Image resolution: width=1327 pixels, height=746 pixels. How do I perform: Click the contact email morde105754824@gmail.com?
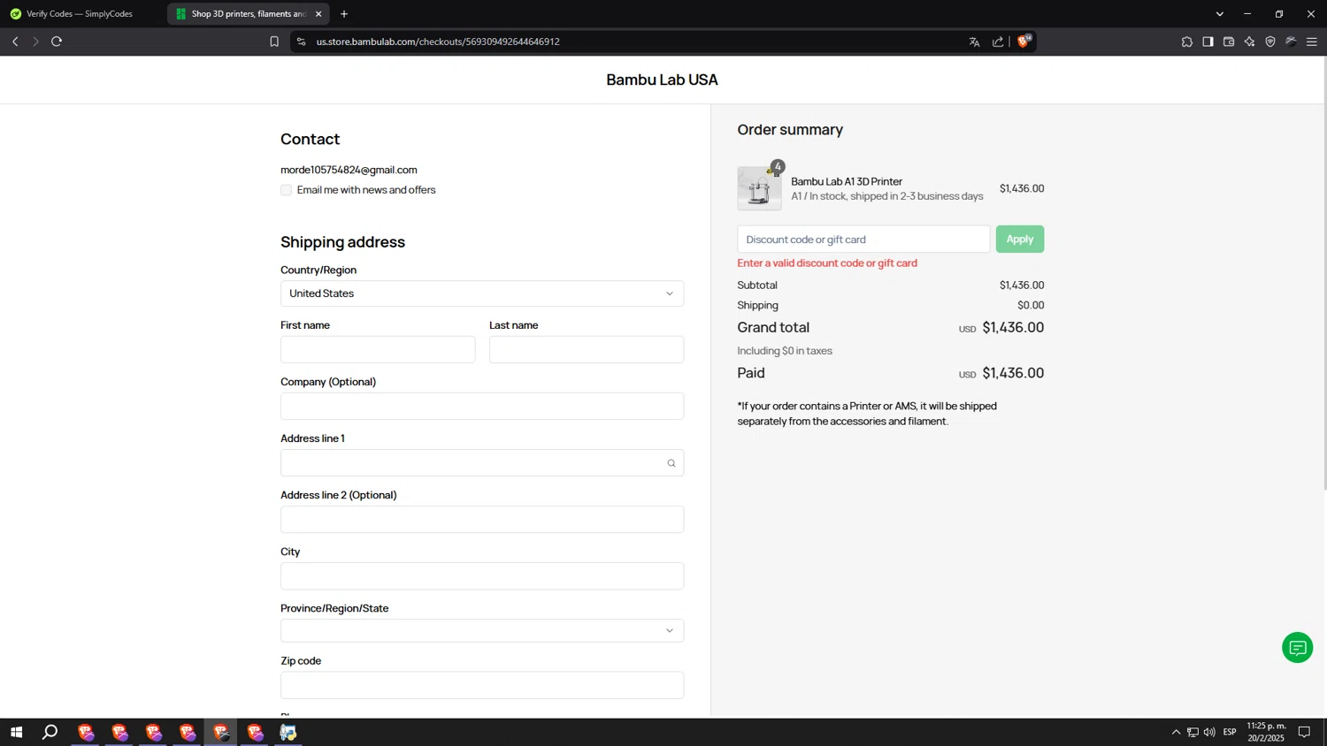[x=349, y=170]
